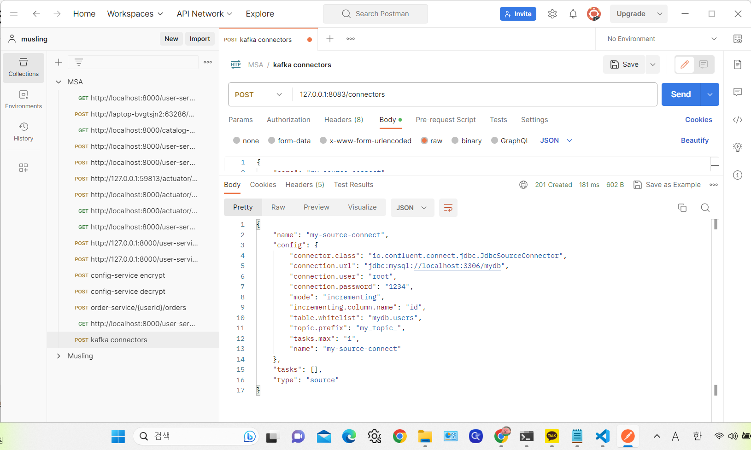Click the Import button
Screen dimensions: 751x450
pyautogui.click(x=200, y=39)
